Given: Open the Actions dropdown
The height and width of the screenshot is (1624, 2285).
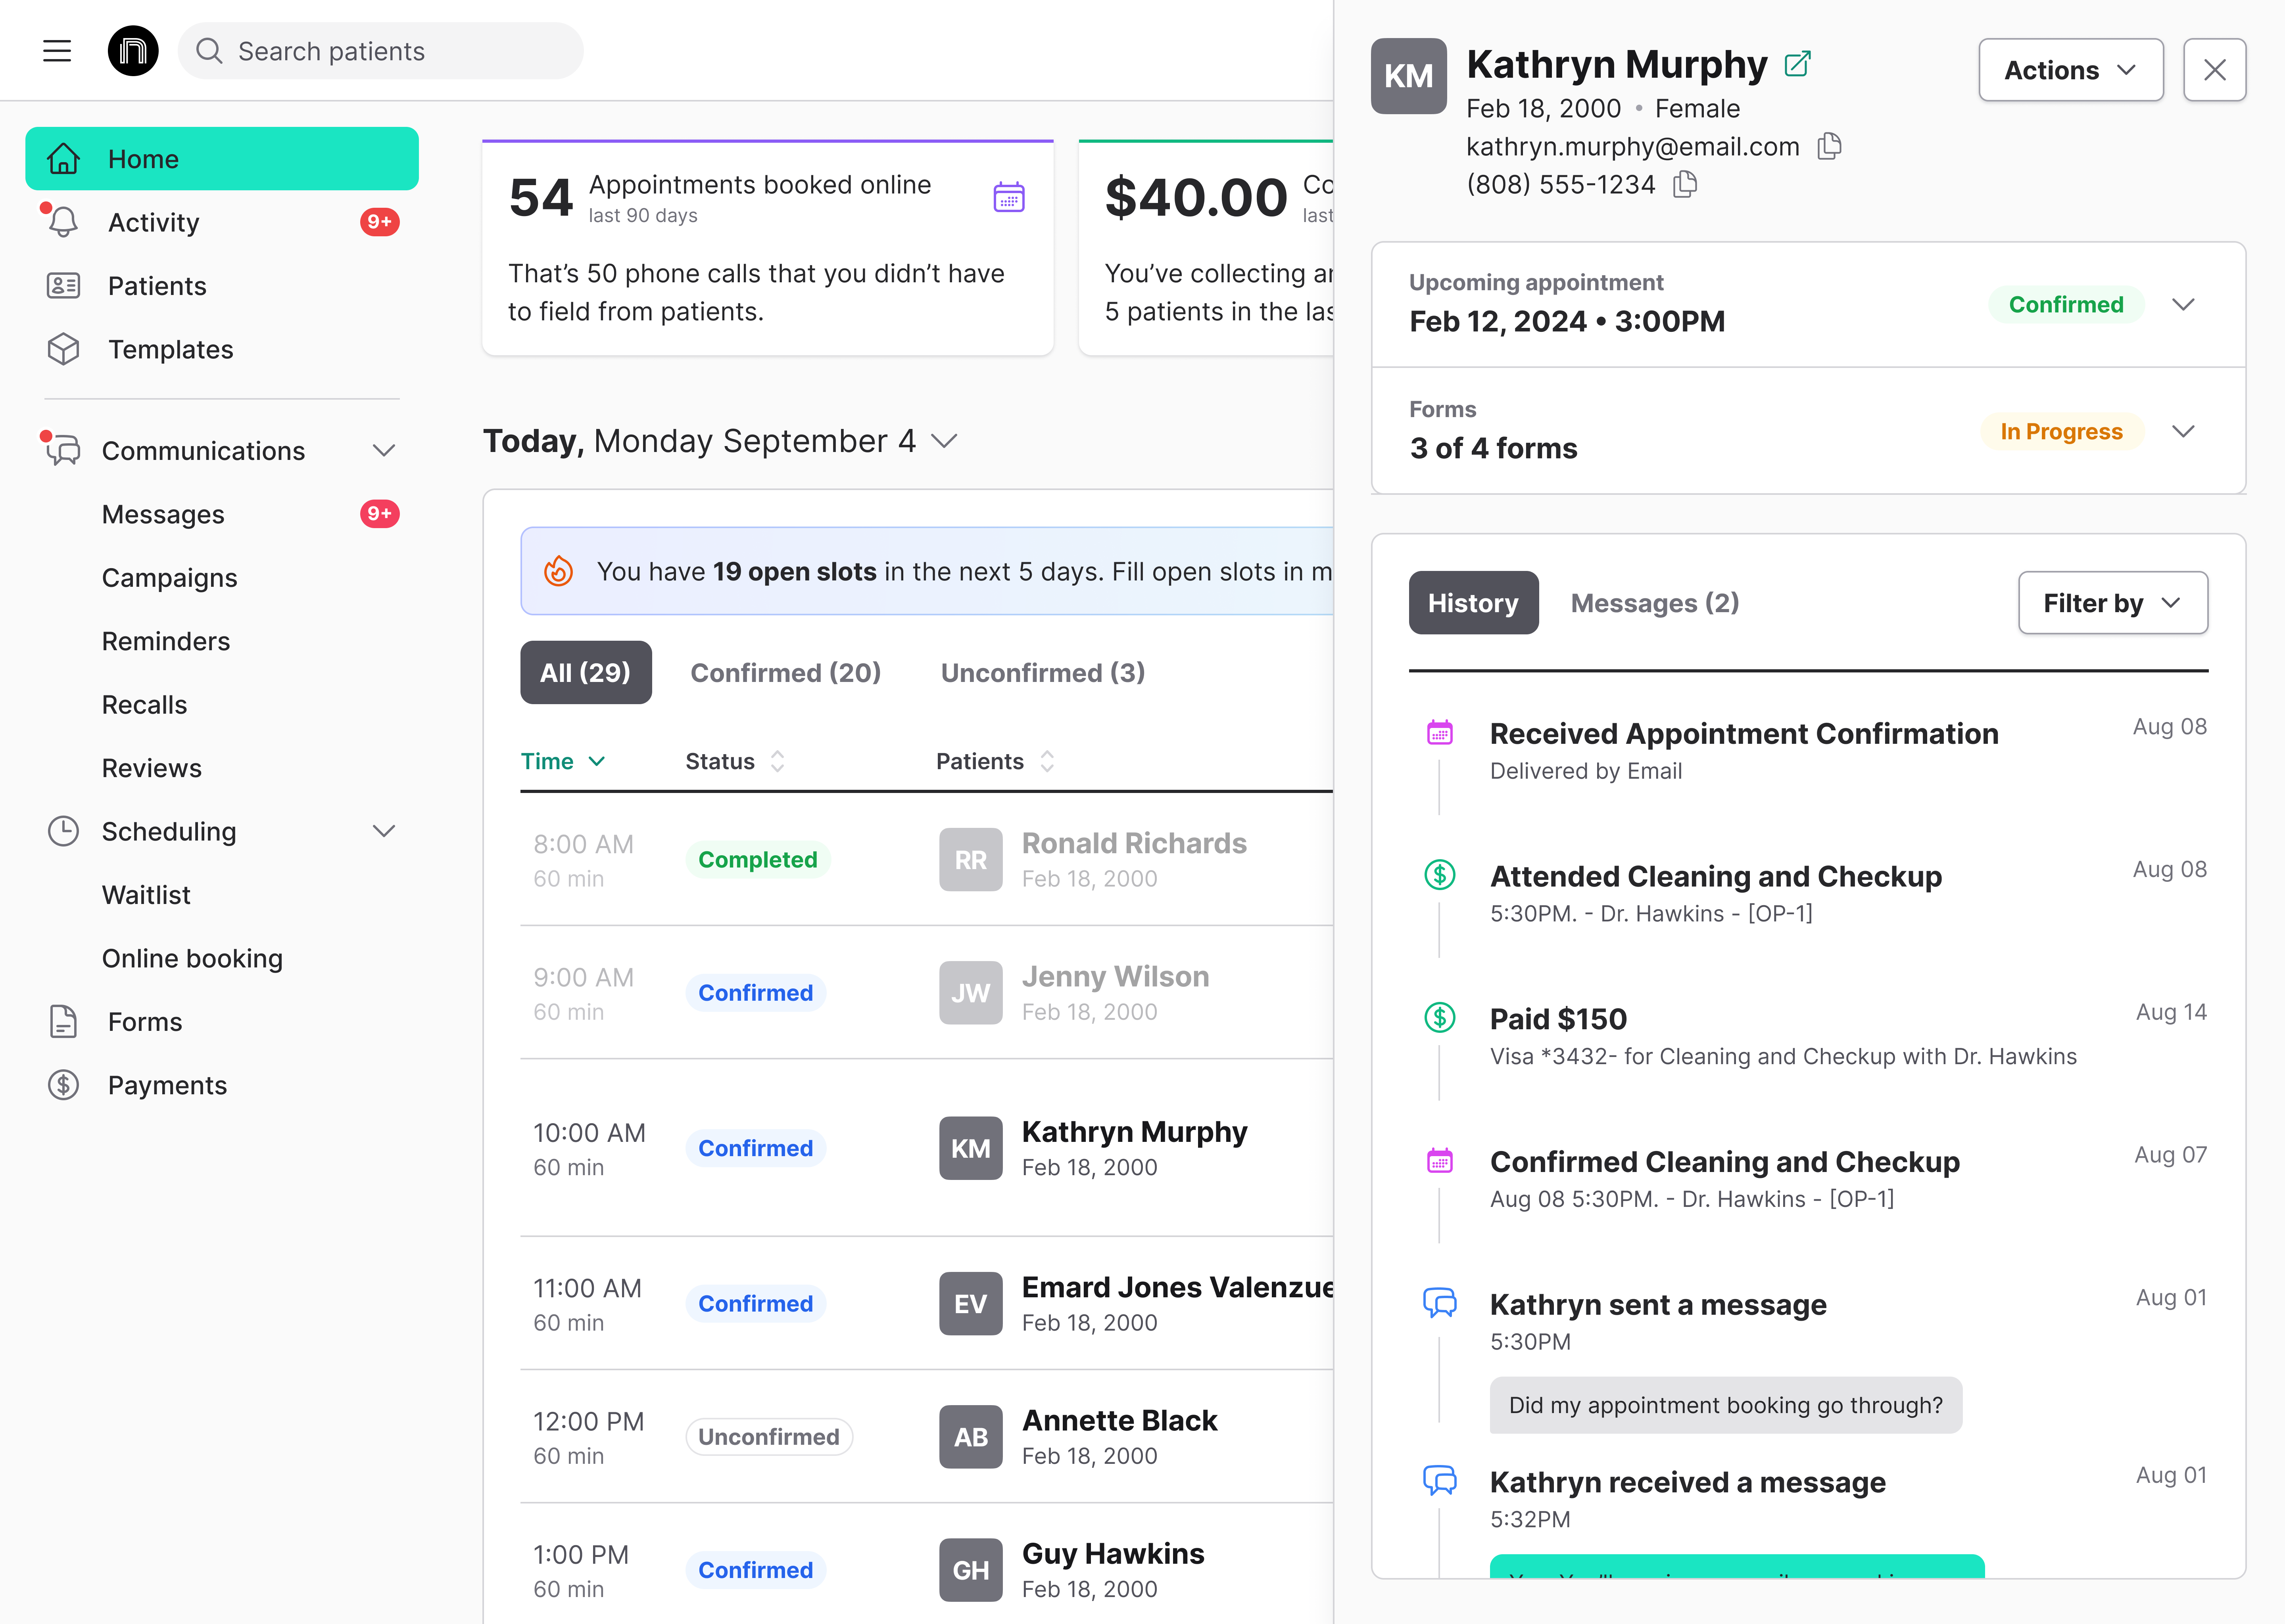Looking at the screenshot, I should [x=2070, y=70].
